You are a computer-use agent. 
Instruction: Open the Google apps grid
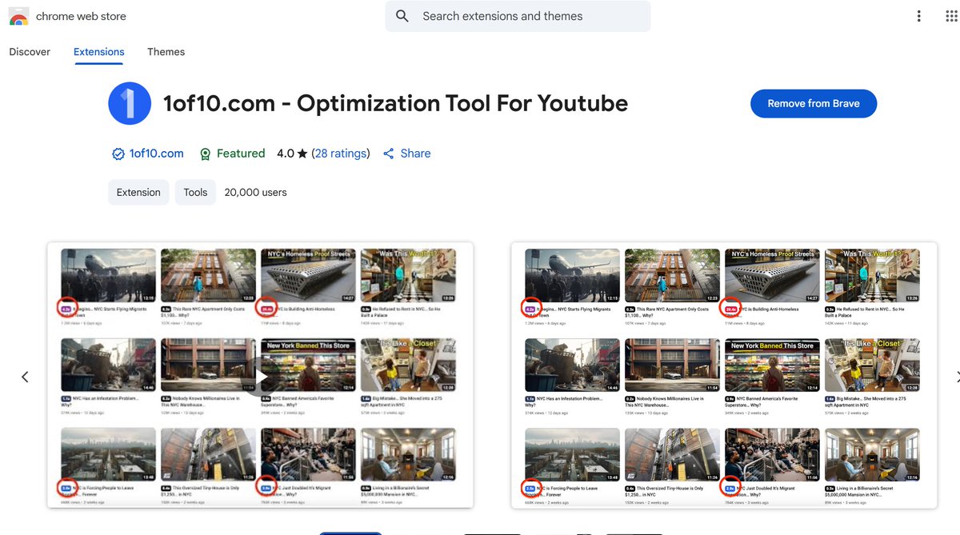(x=951, y=16)
